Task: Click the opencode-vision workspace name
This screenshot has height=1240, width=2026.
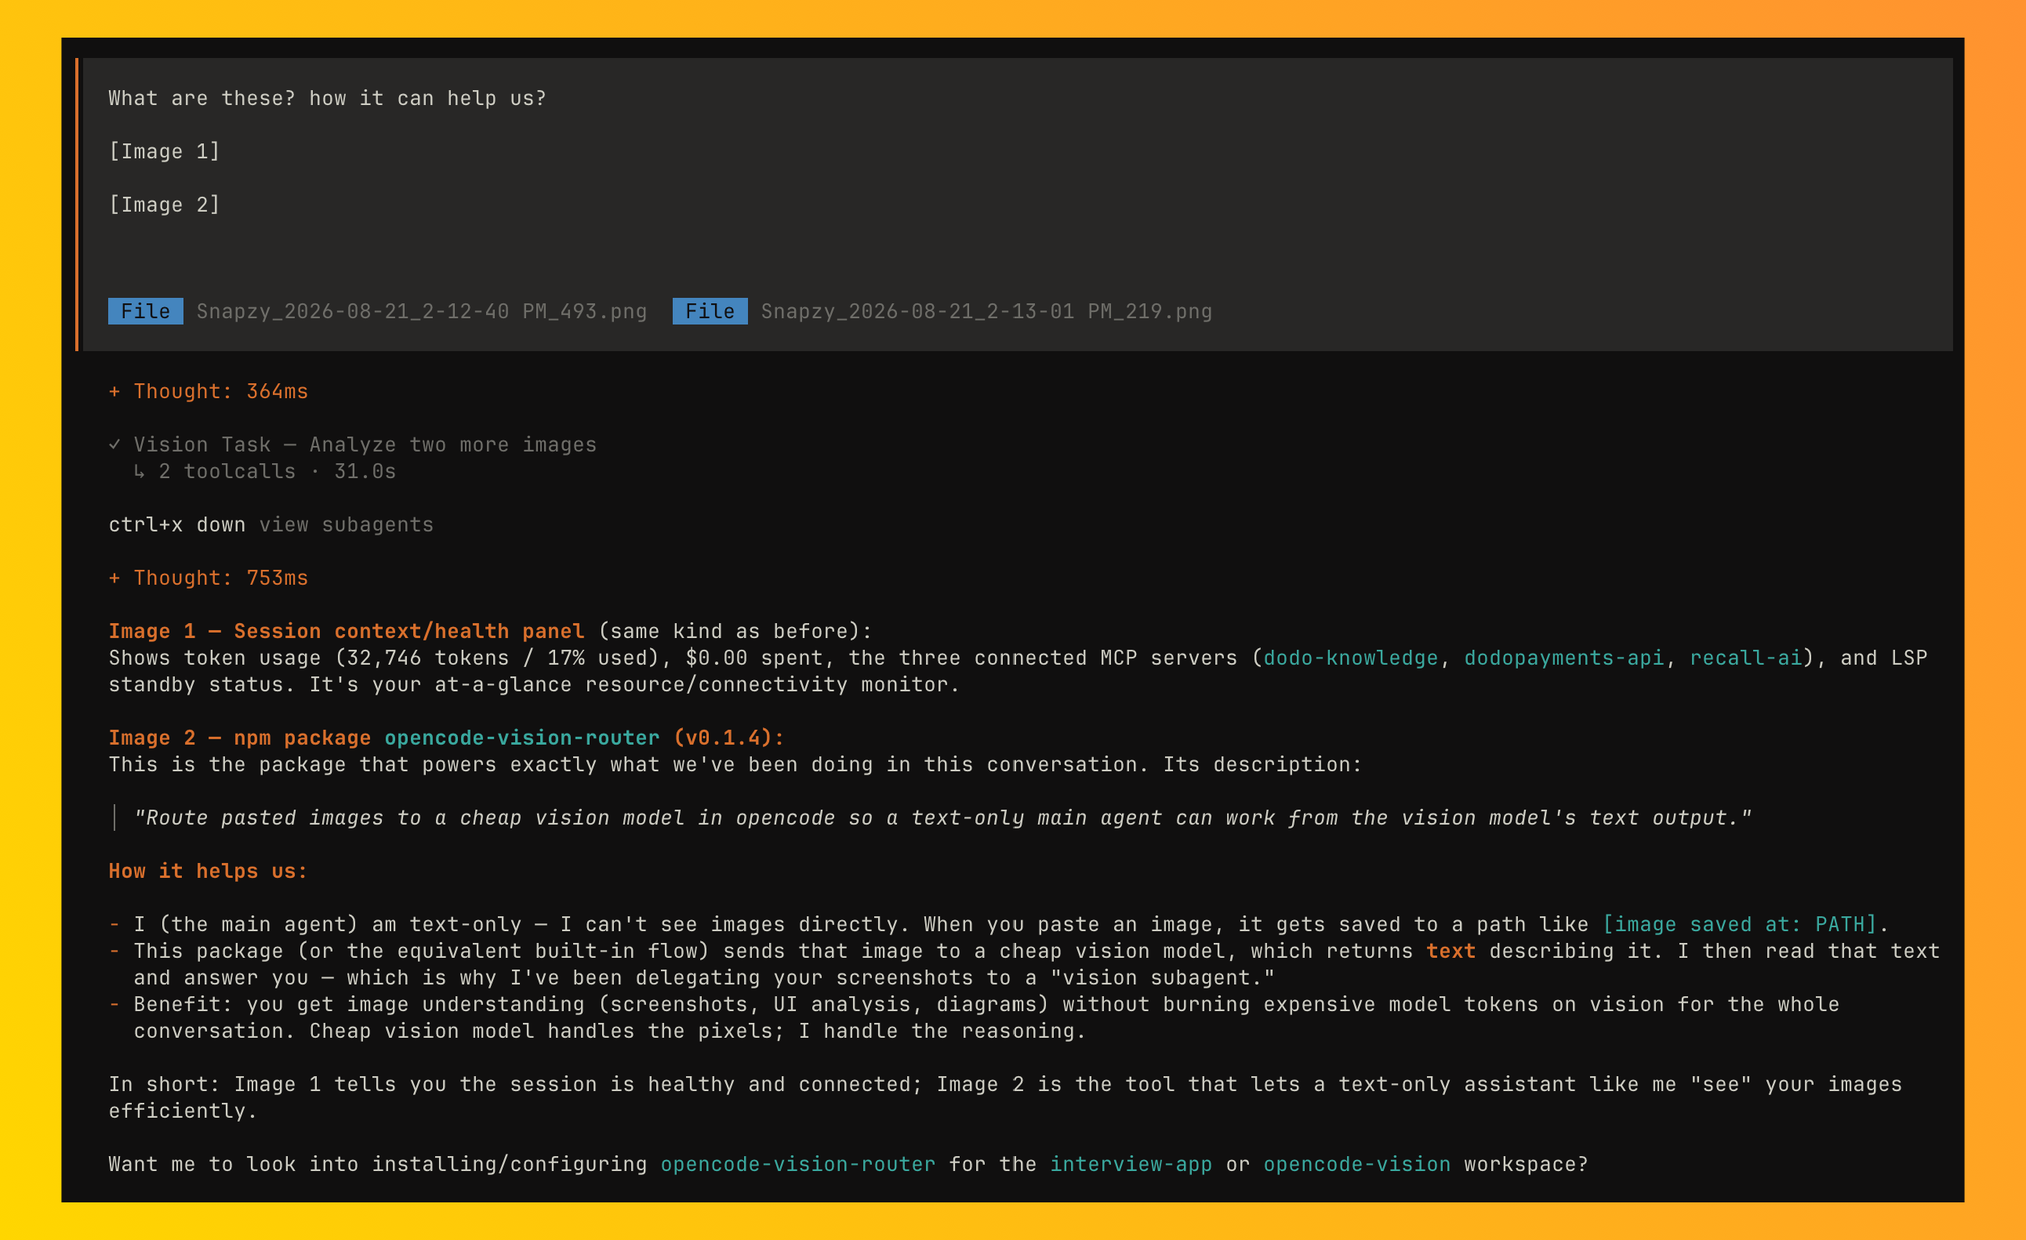Action: point(1356,1165)
